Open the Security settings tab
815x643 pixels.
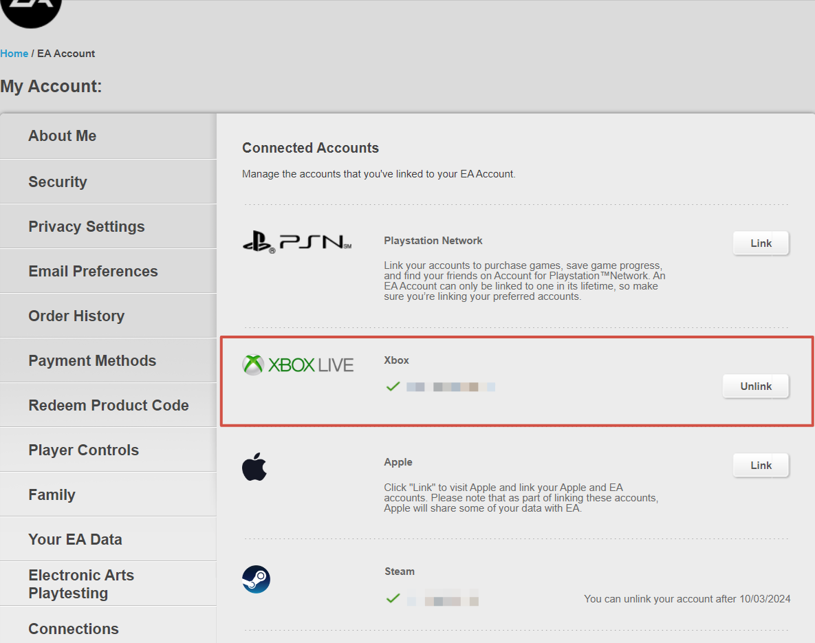58,182
